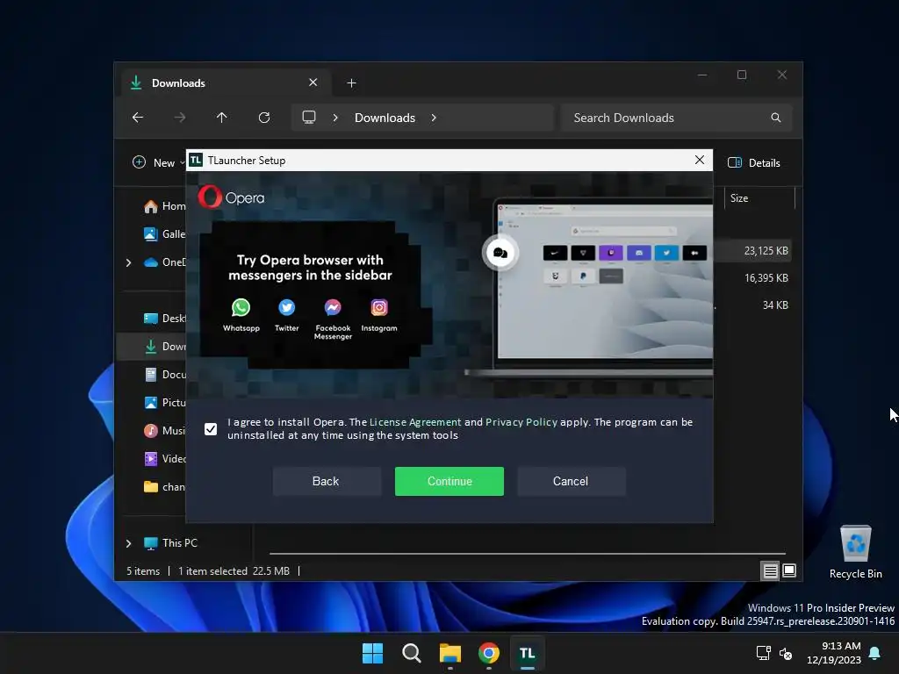Image resolution: width=899 pixels, height=674 pixels.
Task: Open Gallery in the Explorer sidebar
Action: click(164, 233)
